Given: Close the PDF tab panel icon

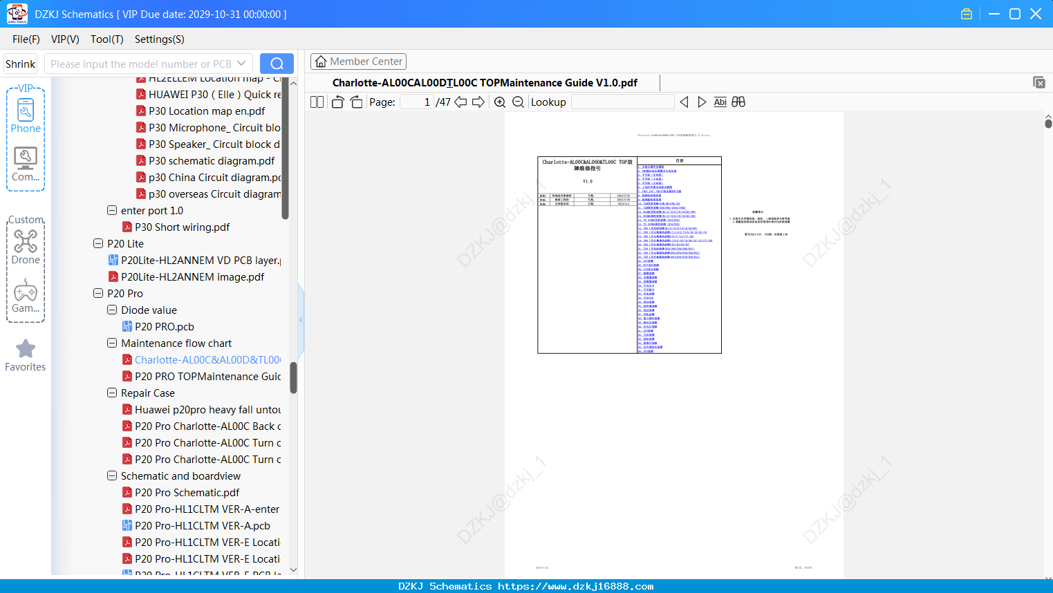Looking at the screenshot, I should click(x=1038, y=82).
